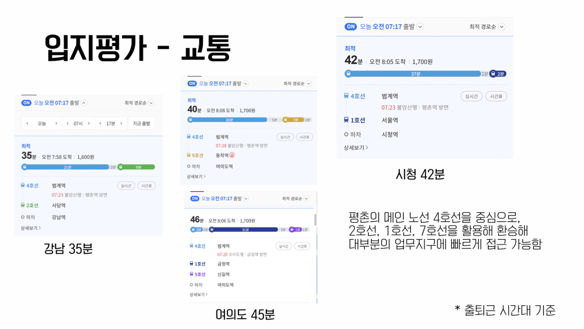This screenshot has height=329, width=584.
Task: Click the 지금 출발 button
Action: pos(141,123)
